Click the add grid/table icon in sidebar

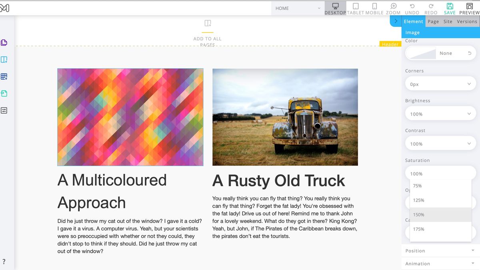4,76
